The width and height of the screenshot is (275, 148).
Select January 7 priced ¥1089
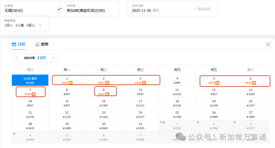click(140, 137)
